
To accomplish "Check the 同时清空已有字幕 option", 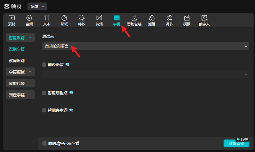I will point(44,143).
